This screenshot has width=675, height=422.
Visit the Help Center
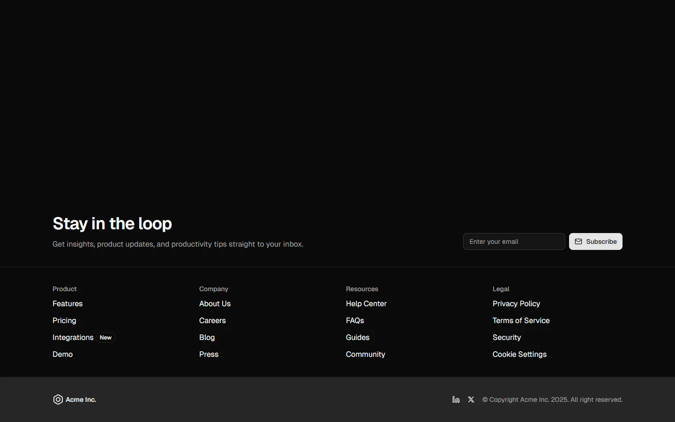(x=366, y=303)
